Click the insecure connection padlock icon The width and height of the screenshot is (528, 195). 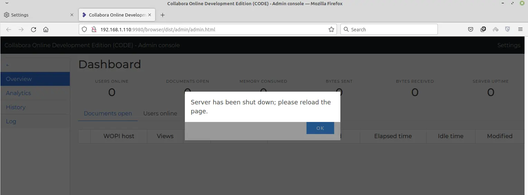(94, 30)
